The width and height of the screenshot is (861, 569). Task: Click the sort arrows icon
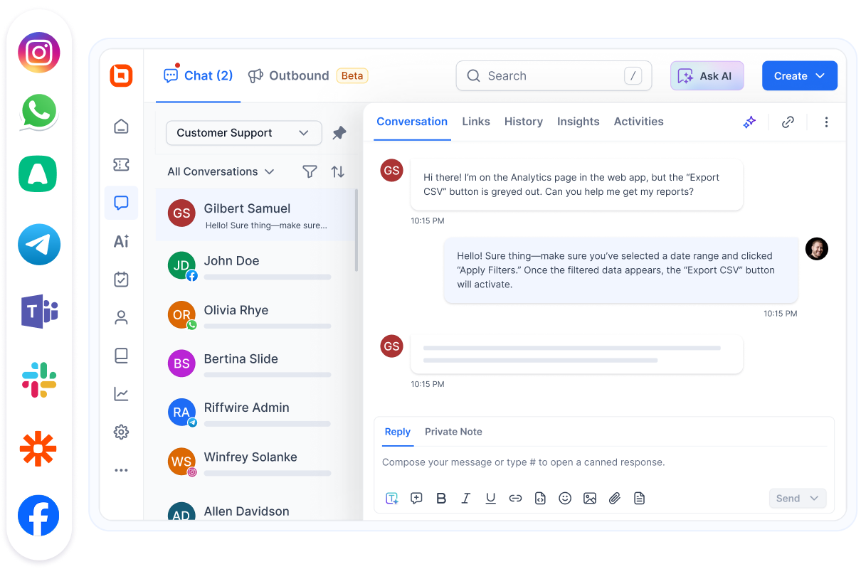click(x=338, y=171)
